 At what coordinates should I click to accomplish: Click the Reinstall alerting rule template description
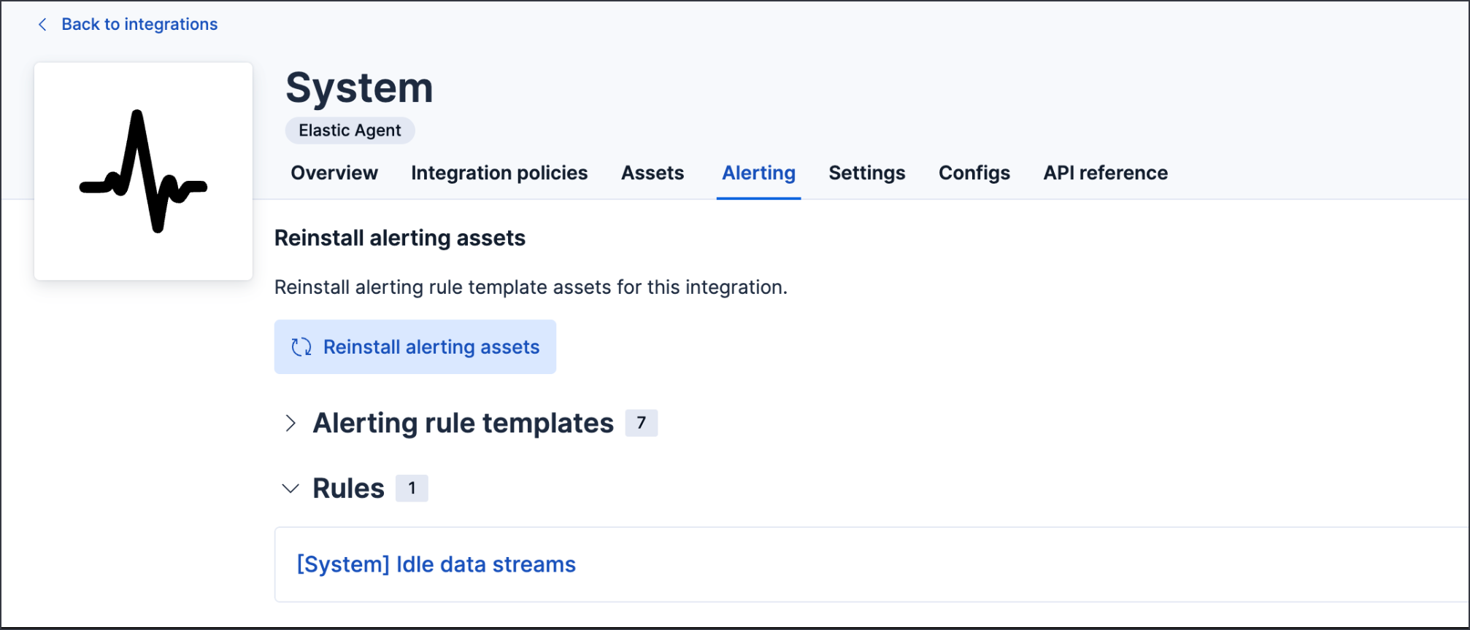(531, 287)
